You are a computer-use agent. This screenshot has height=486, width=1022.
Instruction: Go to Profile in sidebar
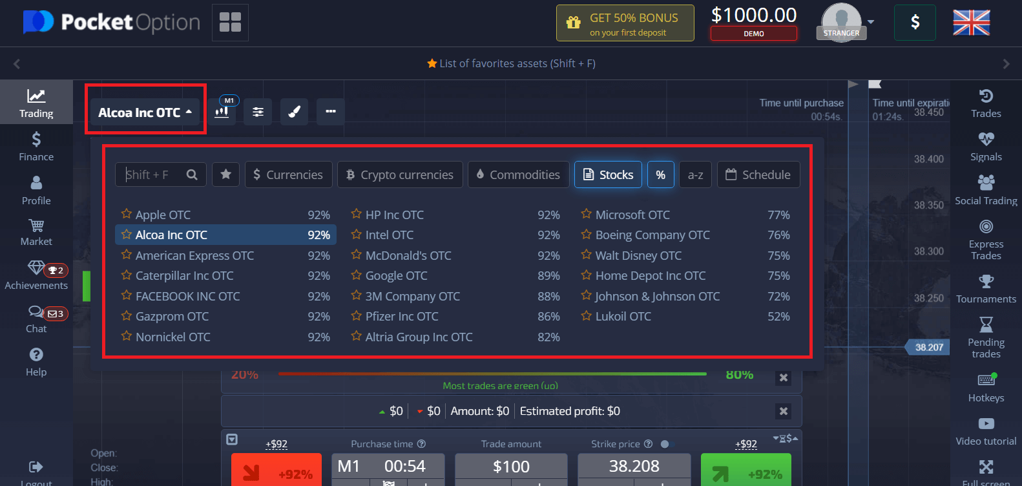36,190
